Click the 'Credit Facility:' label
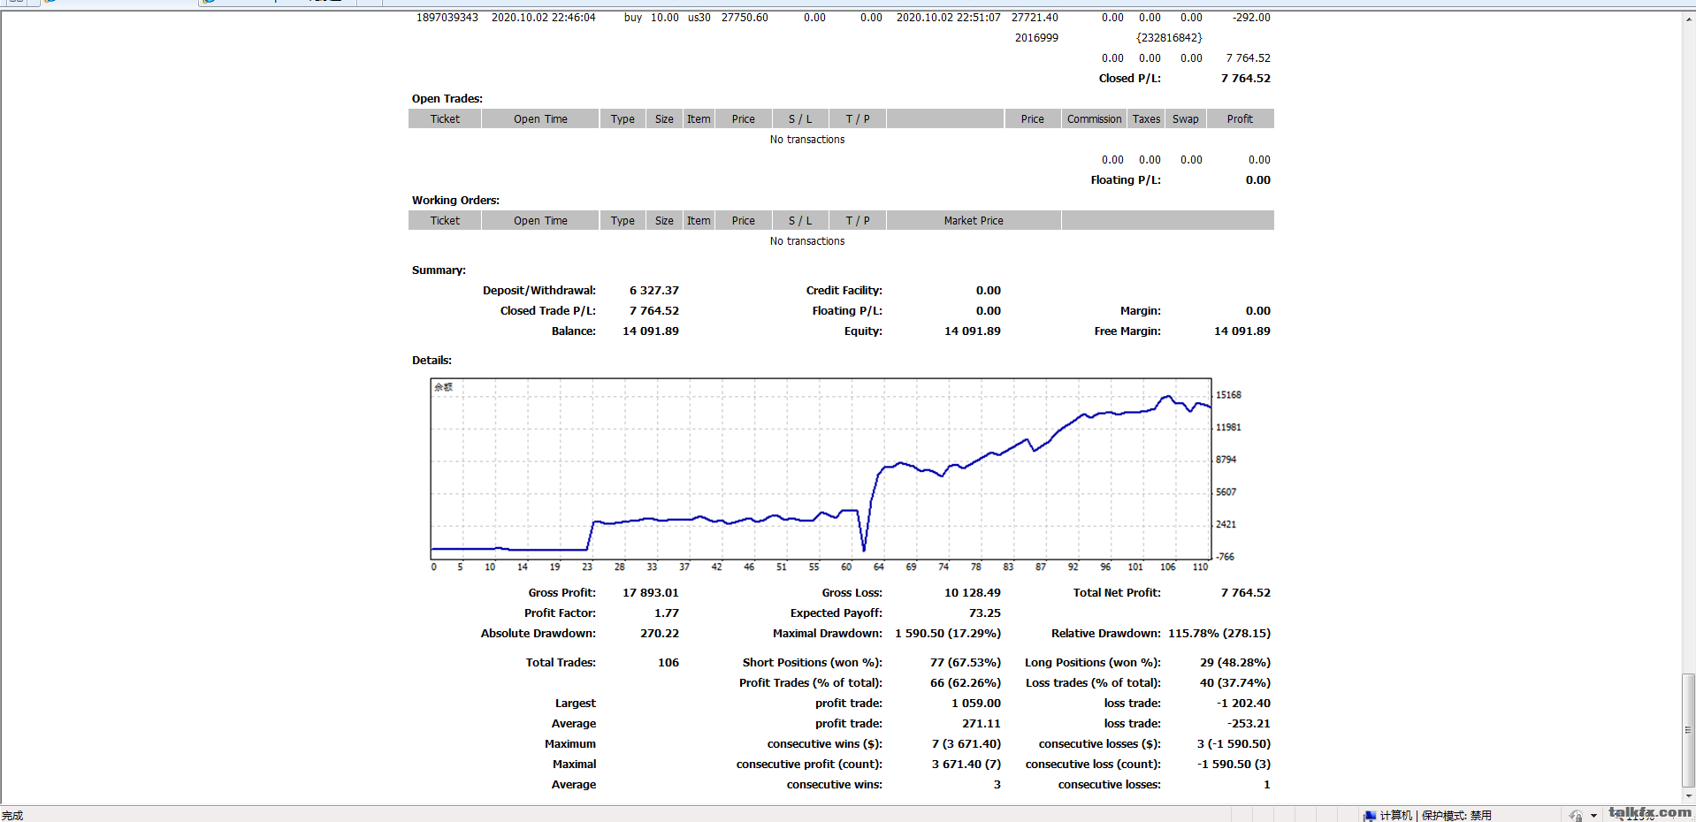Screen dimensions: 1696x822 (844, 291)
